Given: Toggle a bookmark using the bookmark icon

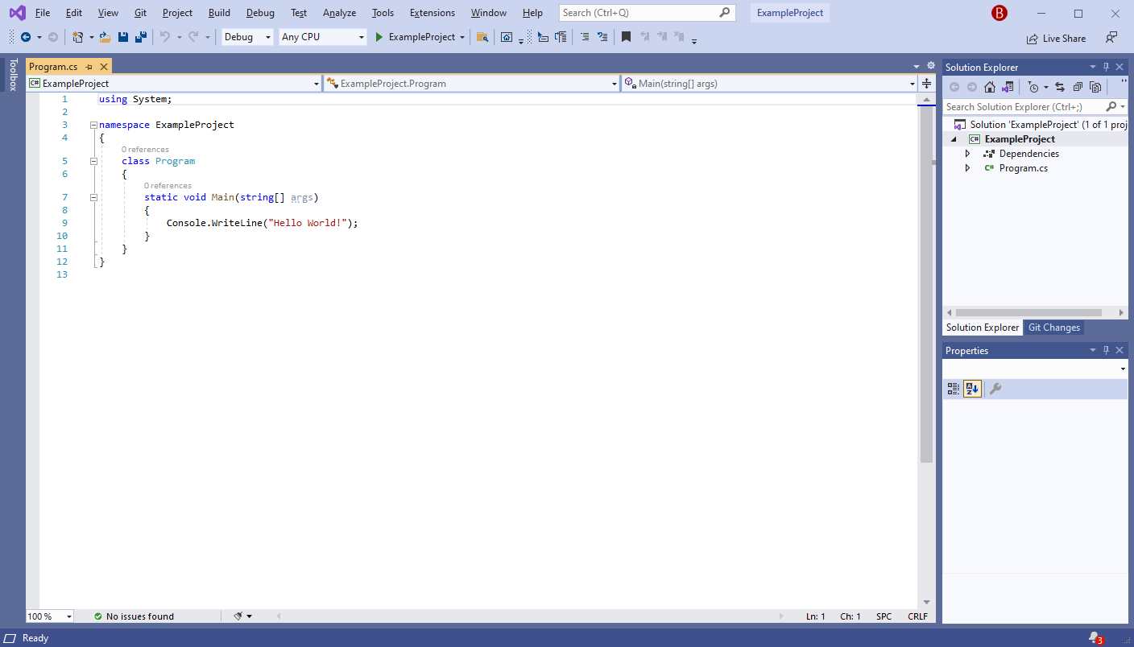Looking at the screenshot, I should click(x=626, y=37).
